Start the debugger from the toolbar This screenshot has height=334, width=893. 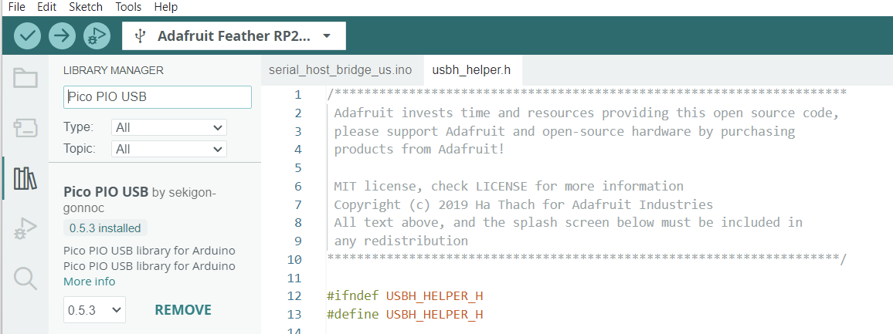pos(96,35)
